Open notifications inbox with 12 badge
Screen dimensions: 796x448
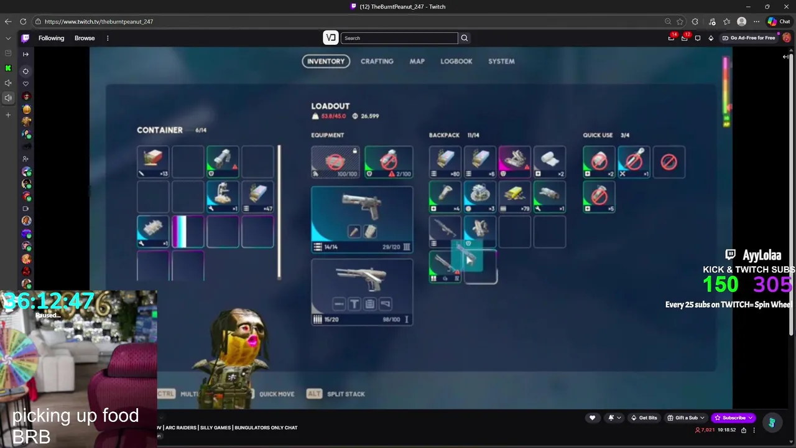click(x=684, y=38)
